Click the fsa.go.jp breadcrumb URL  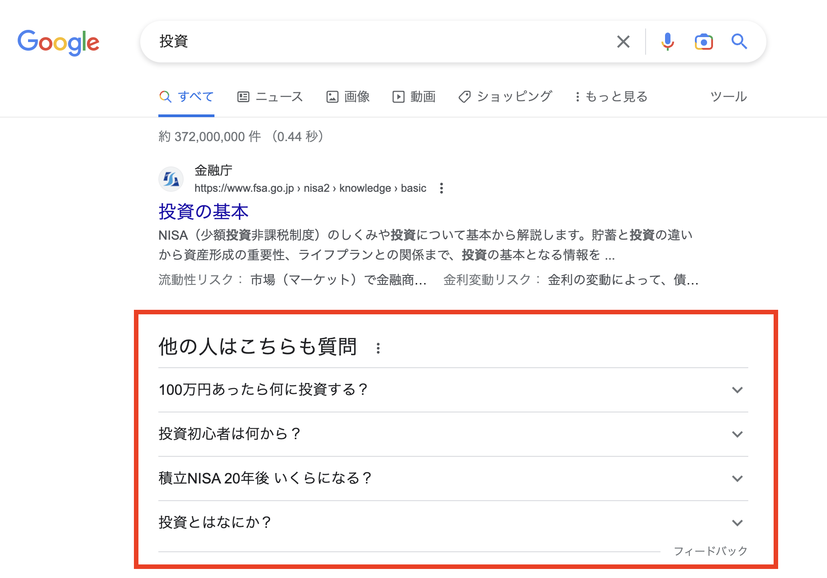click(310, 188)
